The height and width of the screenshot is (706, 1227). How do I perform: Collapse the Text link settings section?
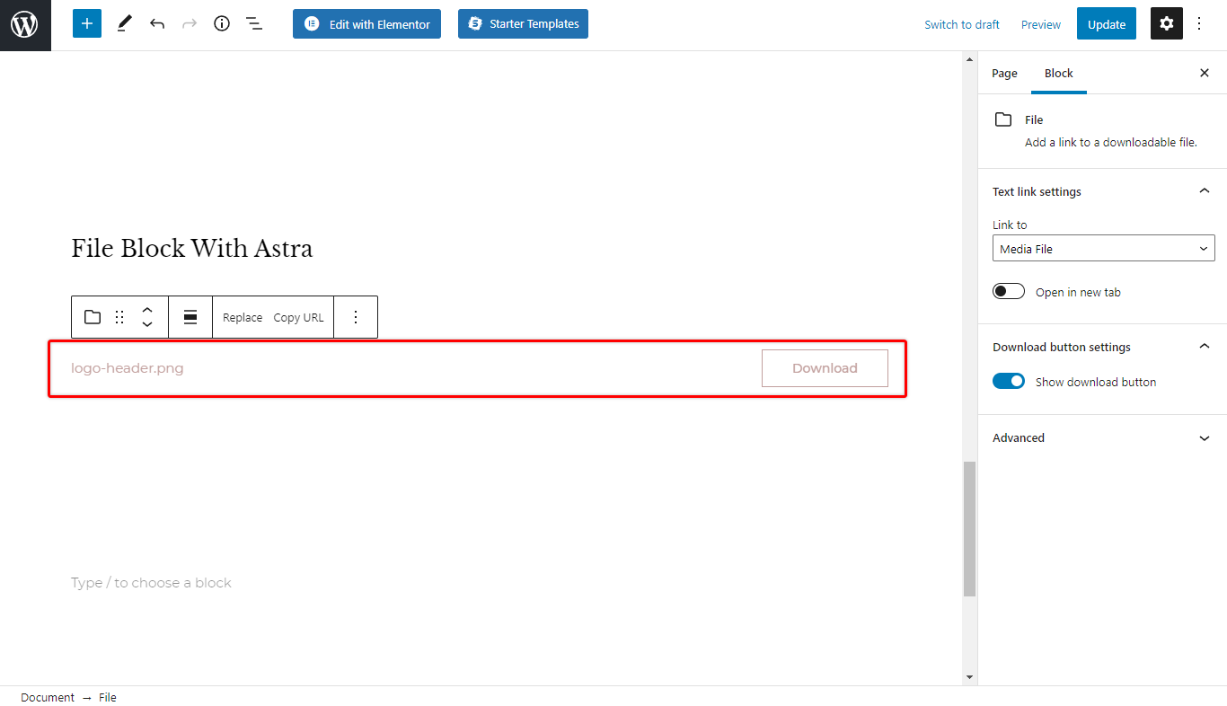(x=1205, y=190)
